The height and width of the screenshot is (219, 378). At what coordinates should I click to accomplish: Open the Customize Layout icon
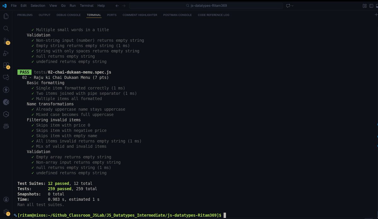[x=364, y=6]
